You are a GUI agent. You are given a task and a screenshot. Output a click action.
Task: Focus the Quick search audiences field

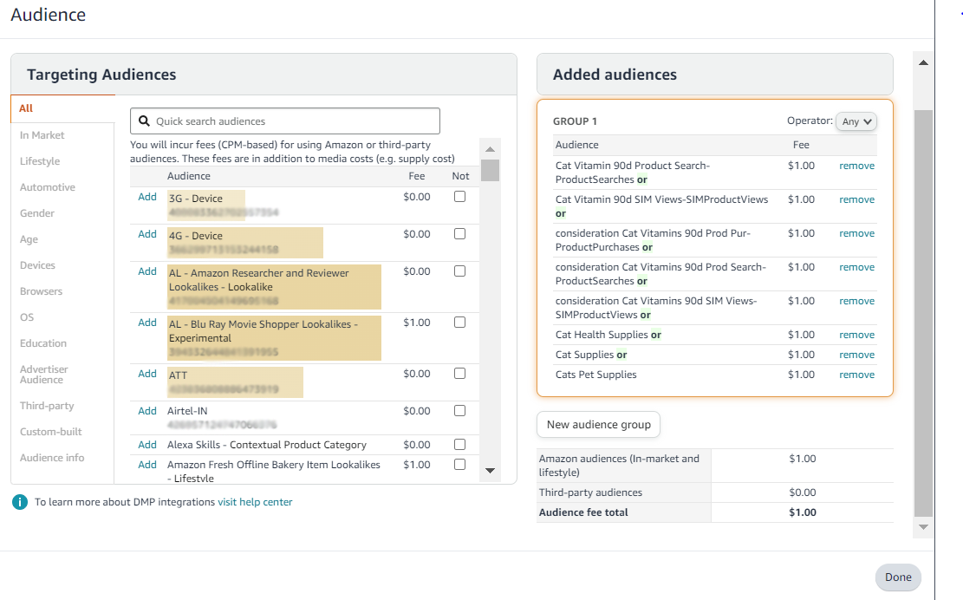pyautogui.click(x=295, y=121)
